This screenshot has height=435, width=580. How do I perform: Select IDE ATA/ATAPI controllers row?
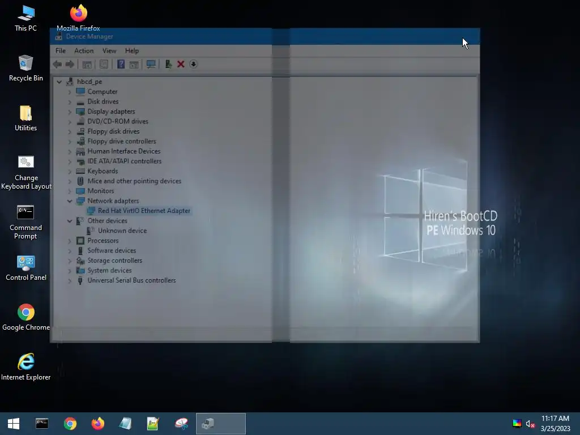click(124, 161)
